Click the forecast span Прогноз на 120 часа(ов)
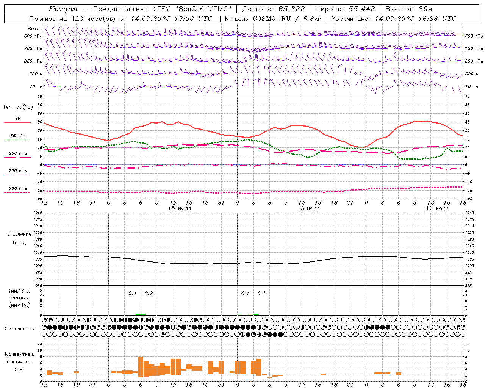Screen dimensions: 485x388 pos(73,19)
